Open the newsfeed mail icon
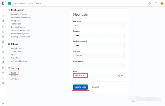The image size is (165, 106). (x=156, y=3)
